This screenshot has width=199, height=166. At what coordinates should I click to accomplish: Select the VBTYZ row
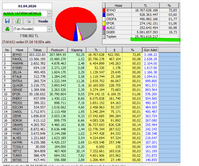pos(91,151)
